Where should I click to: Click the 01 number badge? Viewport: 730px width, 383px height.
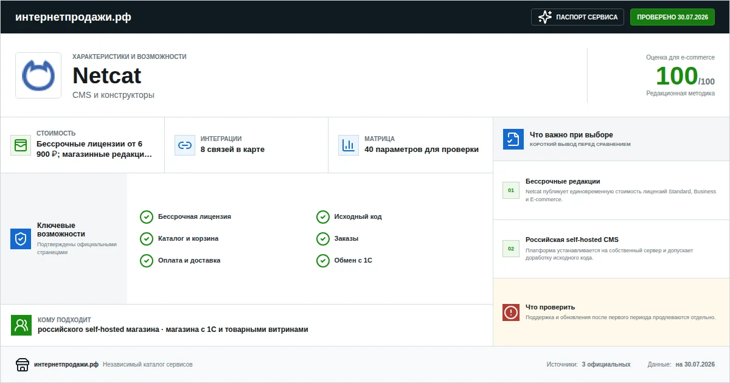(x=511, y=190)
